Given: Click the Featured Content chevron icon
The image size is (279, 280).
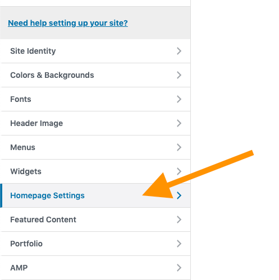Looking at the screenshot, I should coord(179,220).
